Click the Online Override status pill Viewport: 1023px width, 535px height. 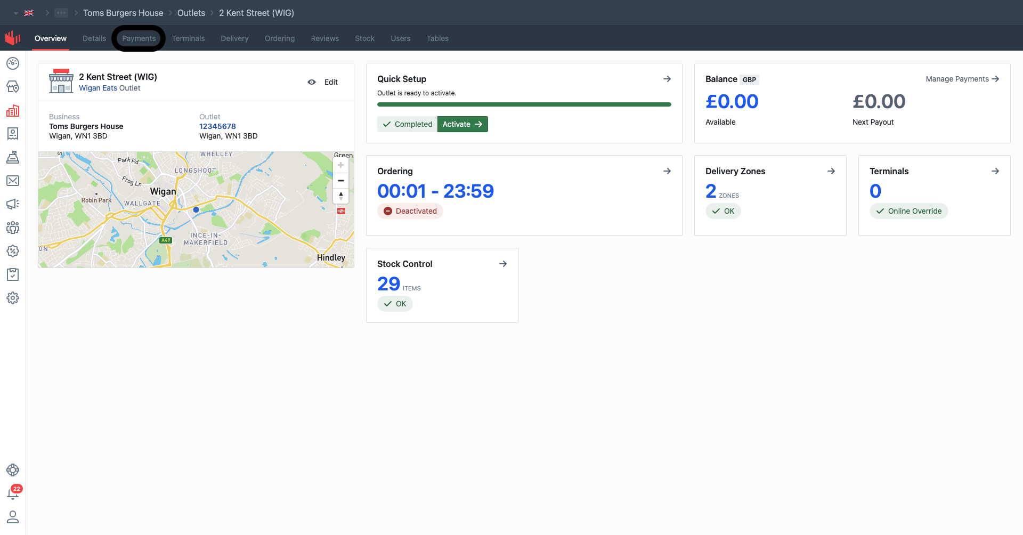coord(909,211)
